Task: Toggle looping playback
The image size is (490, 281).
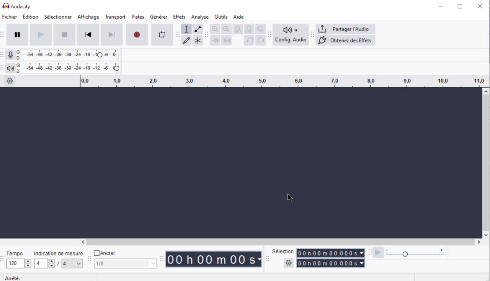Action: [x=162, y=34]
